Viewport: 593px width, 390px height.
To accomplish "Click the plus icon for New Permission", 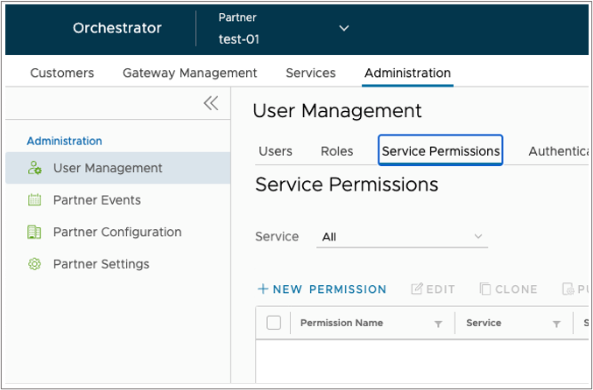I will tap(262, 289).
